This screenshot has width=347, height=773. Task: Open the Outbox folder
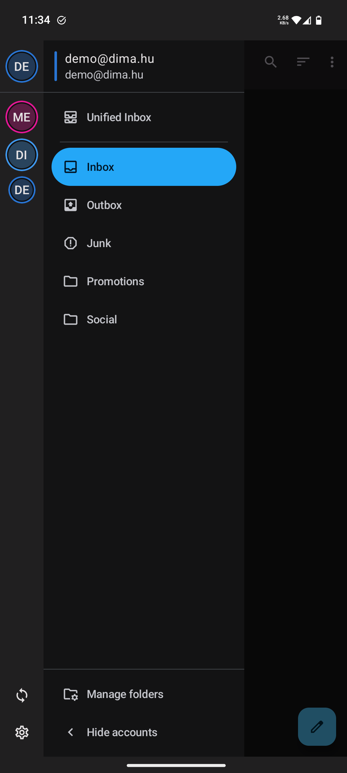pyautogui.click(x=144, y=205)
